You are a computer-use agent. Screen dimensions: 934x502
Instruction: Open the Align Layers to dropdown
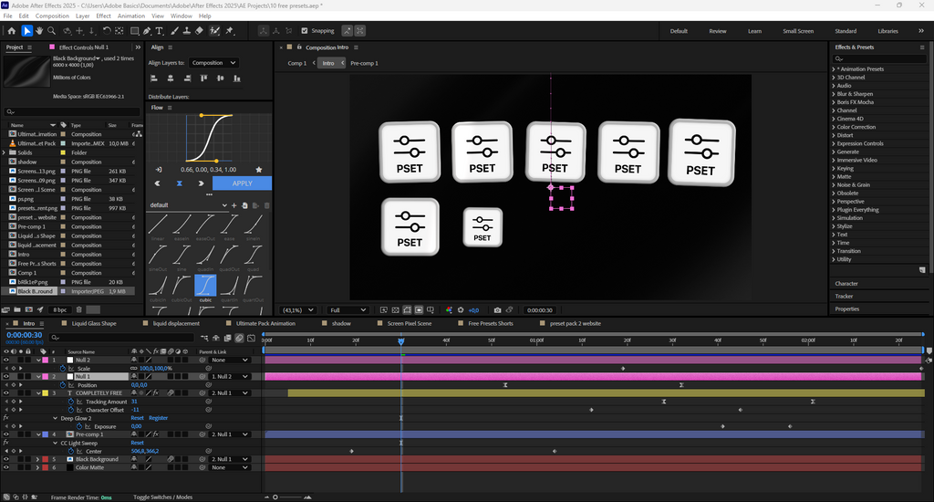click(214, 63)
